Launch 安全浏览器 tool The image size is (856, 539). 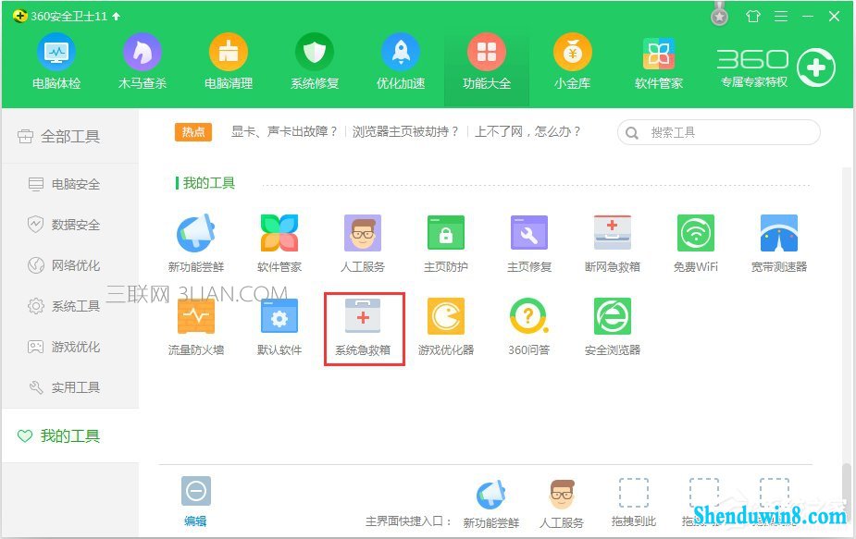613,326
